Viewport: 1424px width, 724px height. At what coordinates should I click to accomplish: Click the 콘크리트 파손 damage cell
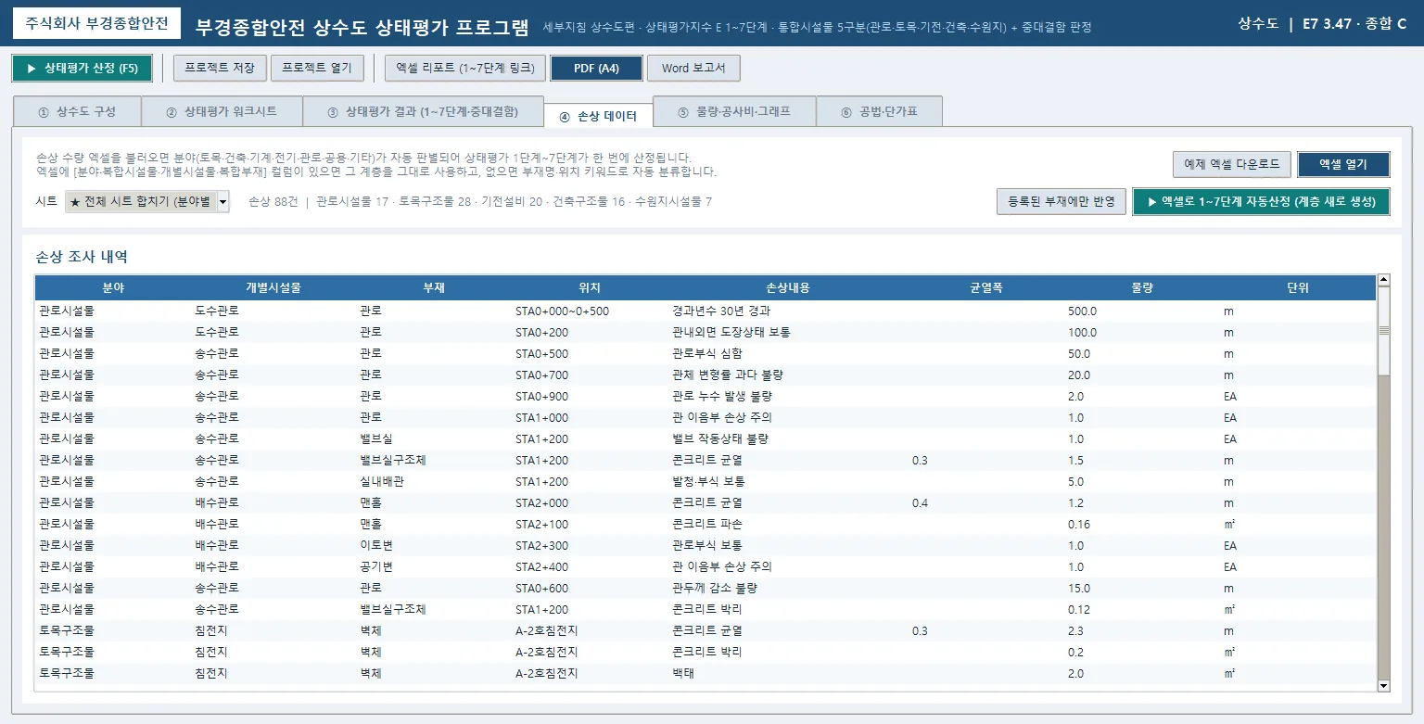(707, 524)
